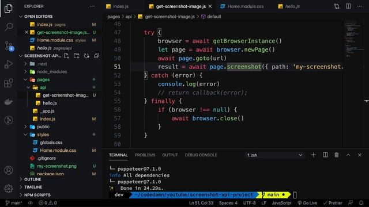Click the api breadcrumb segment
Viewport: 369px width, 207px height.
click(x=129, y=17)
